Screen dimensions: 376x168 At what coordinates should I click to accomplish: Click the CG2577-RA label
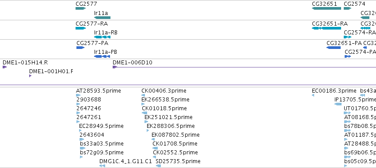tap(91, 24)
